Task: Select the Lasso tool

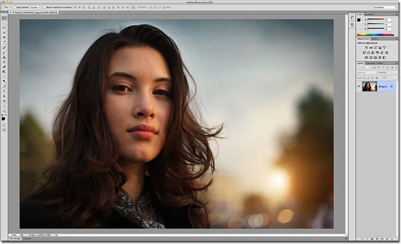Action: point(5,27)
